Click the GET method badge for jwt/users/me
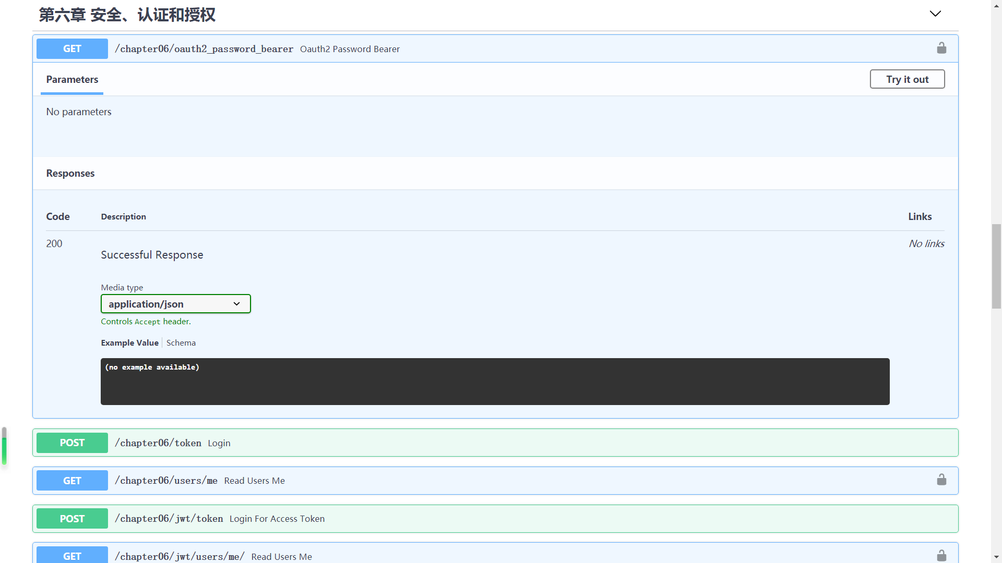The width and height of the screenshot is (1002, 563). (x=72, y=555)
